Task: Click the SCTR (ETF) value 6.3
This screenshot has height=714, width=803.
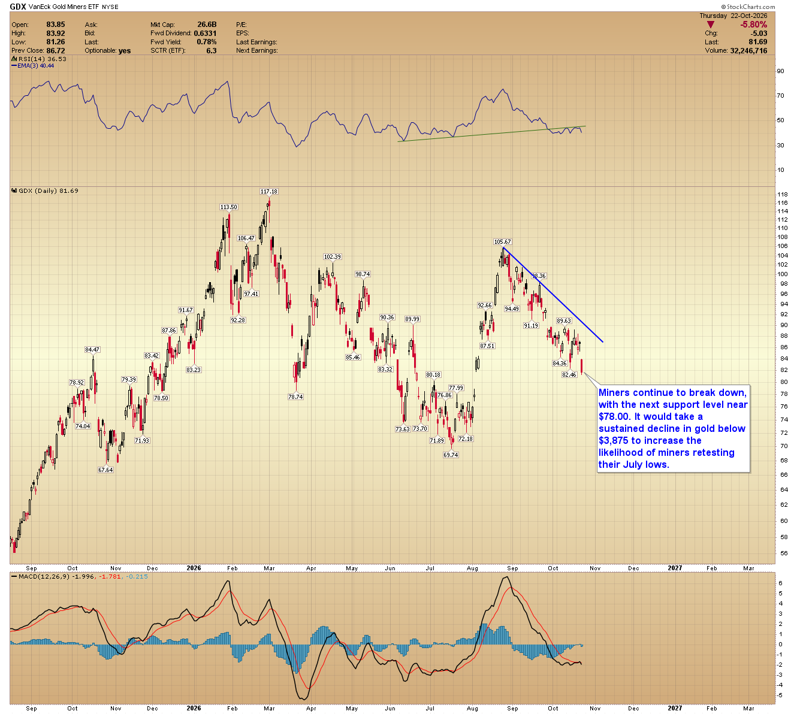Action: [x=212, y=51]
